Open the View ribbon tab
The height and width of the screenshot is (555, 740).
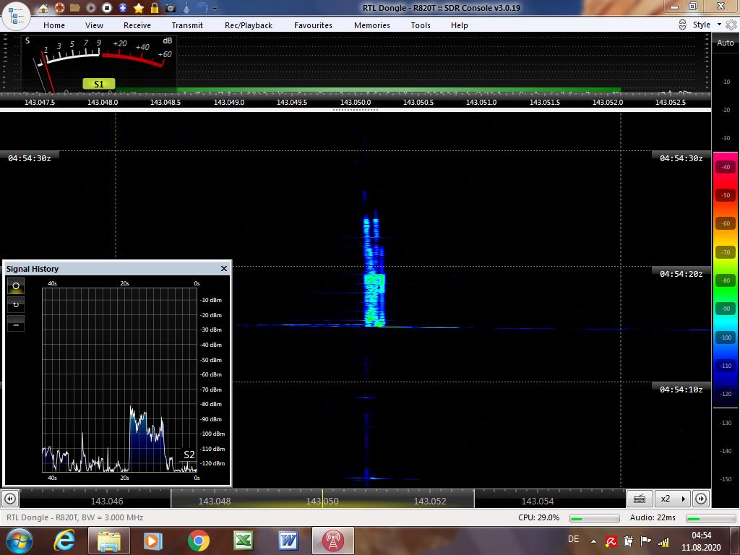click(x=94, y=25)
